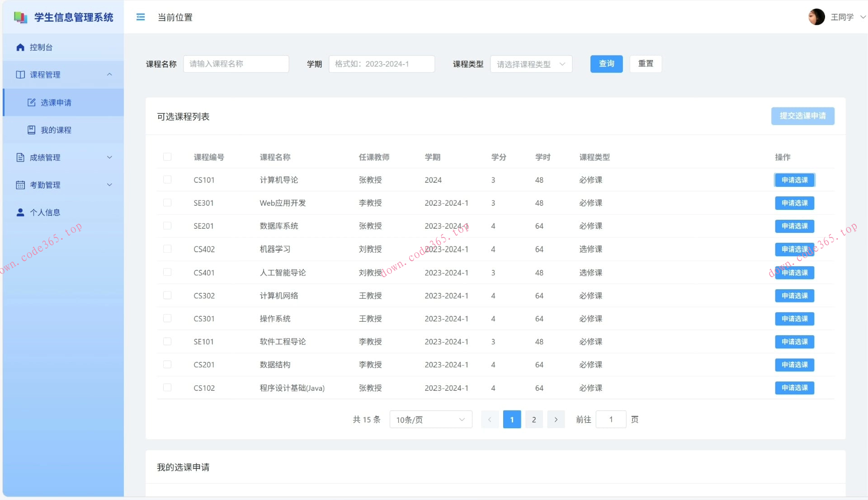The height and width of the screenshot is (500, 868).
Task: Open the 10条/页 page size dropdown
Action: (x=430, y=419)
